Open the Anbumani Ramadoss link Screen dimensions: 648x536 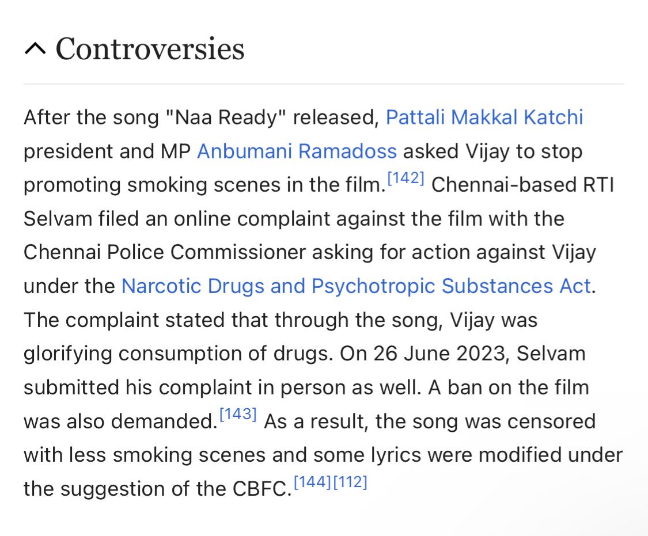[x=297, y=151]
